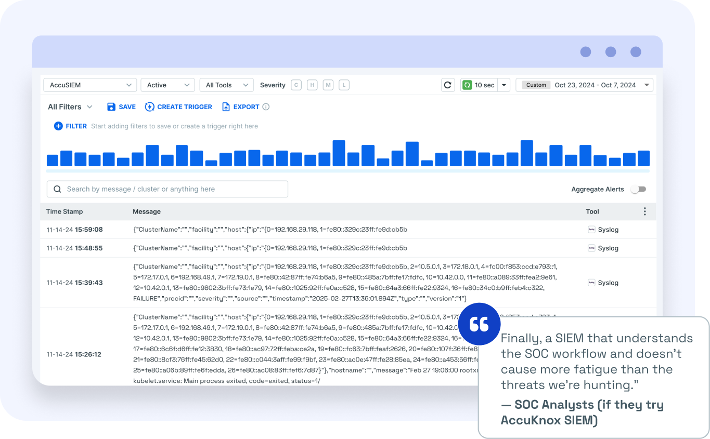Viewport: 710px width, 439px height.
Task: Click the refresh icon button
Action: coord(448,85)
